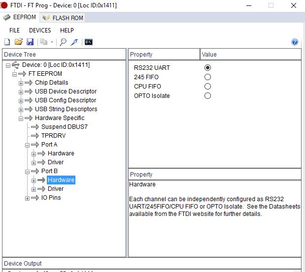
Task: Click the copy icon in the toolbar
Action: [43, 42]
